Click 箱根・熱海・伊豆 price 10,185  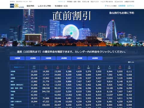click(x=109, y=88)
